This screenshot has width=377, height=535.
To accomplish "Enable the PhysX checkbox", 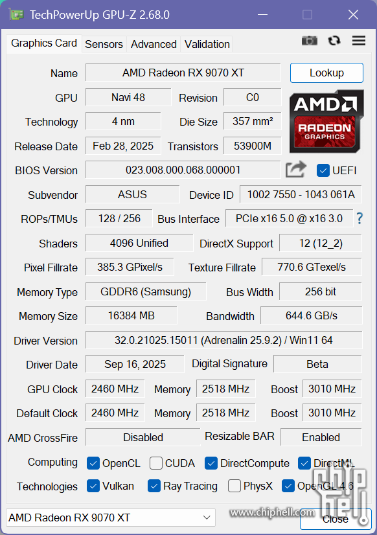I will [233, 486].
